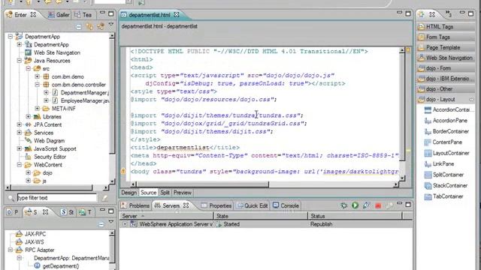This screenshot has height=270, width=481.
Task: Sort servers by State column header
Action: [x=261, y=216]
